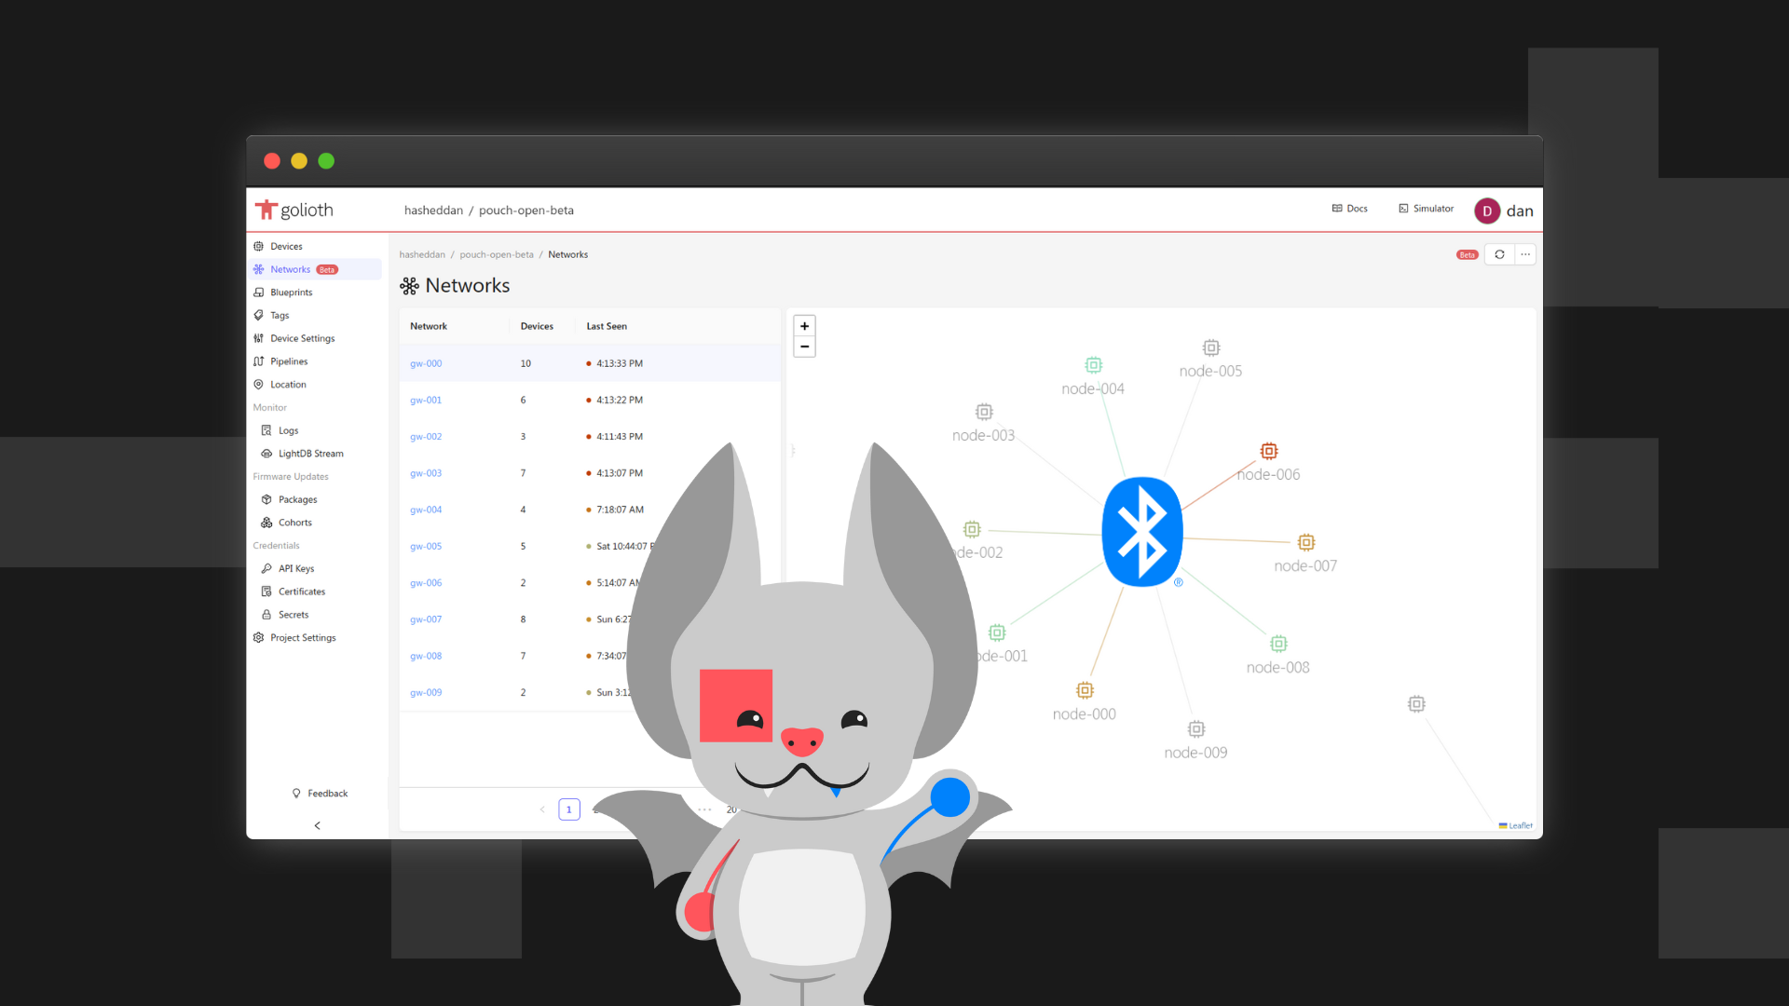This screenshot has height=1006, width=1789.
Task: Open LightDB Stream
Action: click(x=310, y=454)
